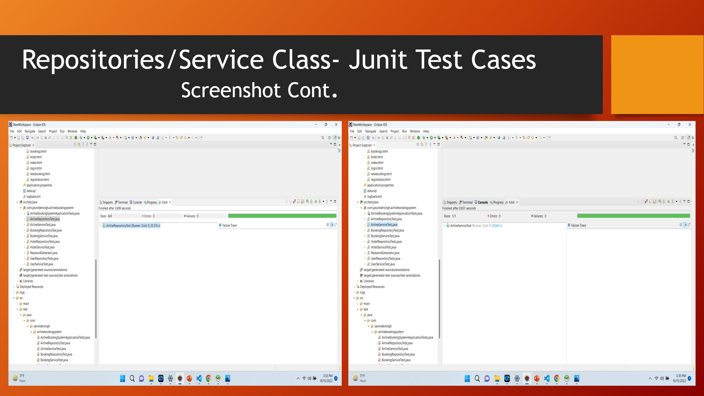
Task: Open Run menu in left Eclipse window
Action: (62, 131)
